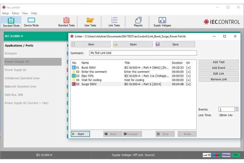Click the pause icon of row 02
This screenshot has height=163, width=244.
pyautogui.click(x=74, y=72)
